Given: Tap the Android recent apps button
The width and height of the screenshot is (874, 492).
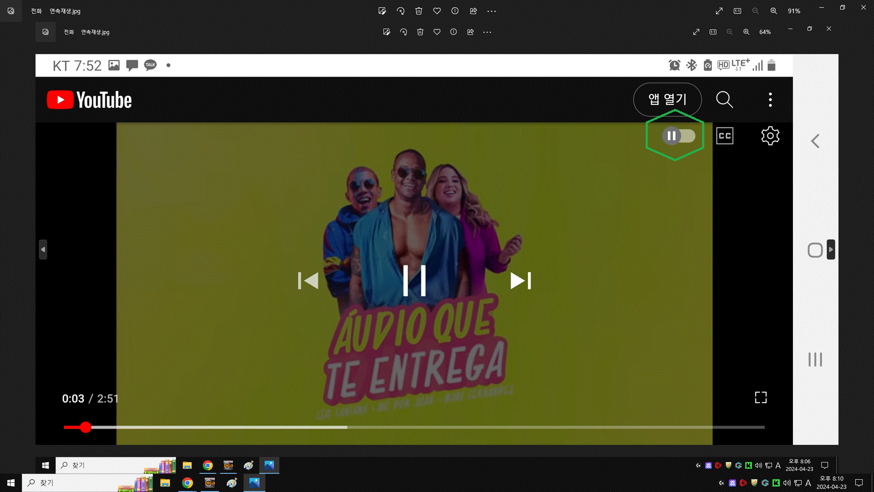Looking at the screenshot, I should (x=815, y=359).
